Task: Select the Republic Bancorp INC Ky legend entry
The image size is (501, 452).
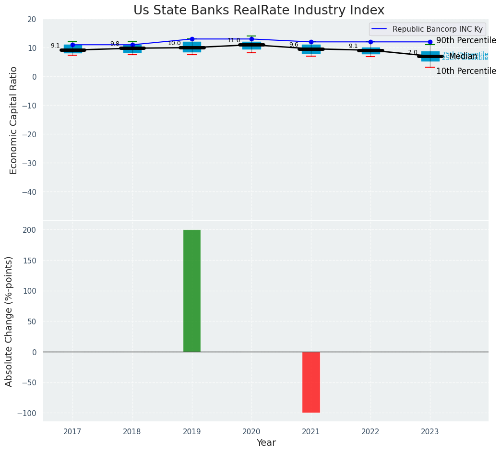Action: tap(427, 29)
